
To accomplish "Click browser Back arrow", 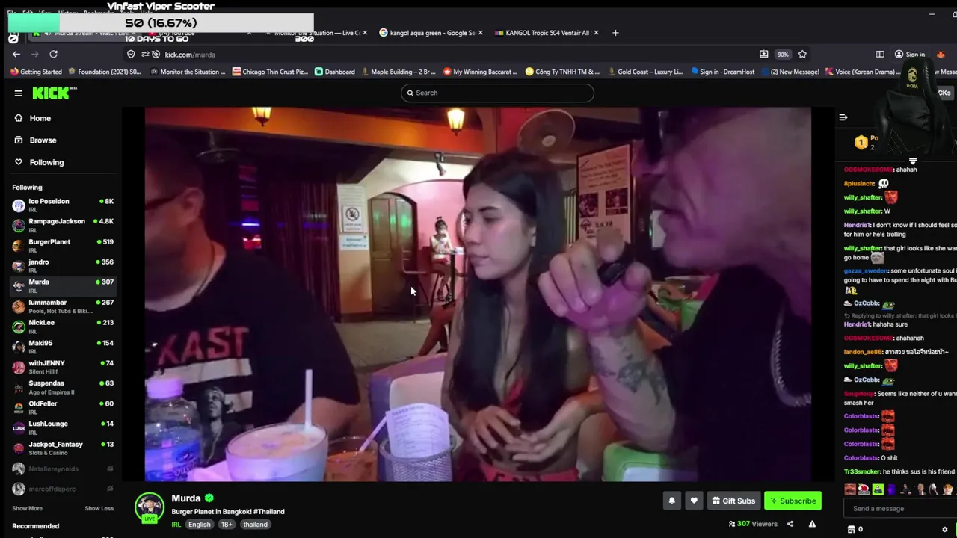I will (x=16, y=54).
